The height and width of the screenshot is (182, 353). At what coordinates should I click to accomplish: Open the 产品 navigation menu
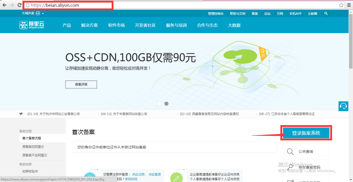(x=67, y=25)
